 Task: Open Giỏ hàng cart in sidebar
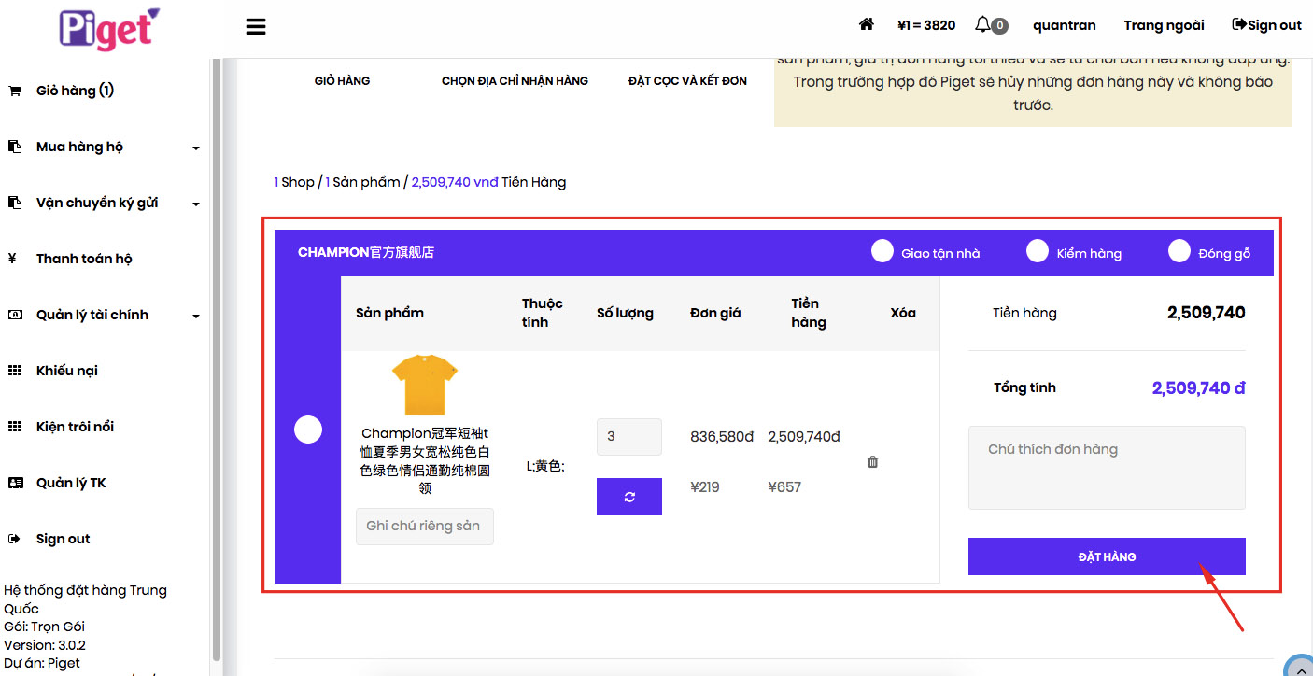(75, 91)
